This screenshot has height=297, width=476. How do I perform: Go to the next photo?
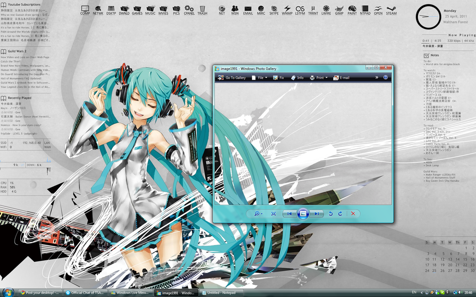[x=316, y=214]
